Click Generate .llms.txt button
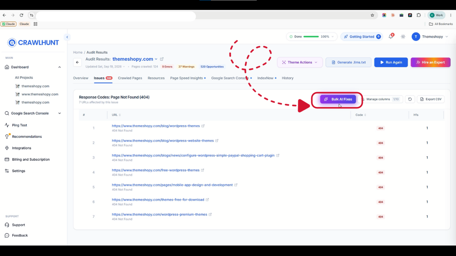This screenshot has height=256, width=456. (348, 62)
